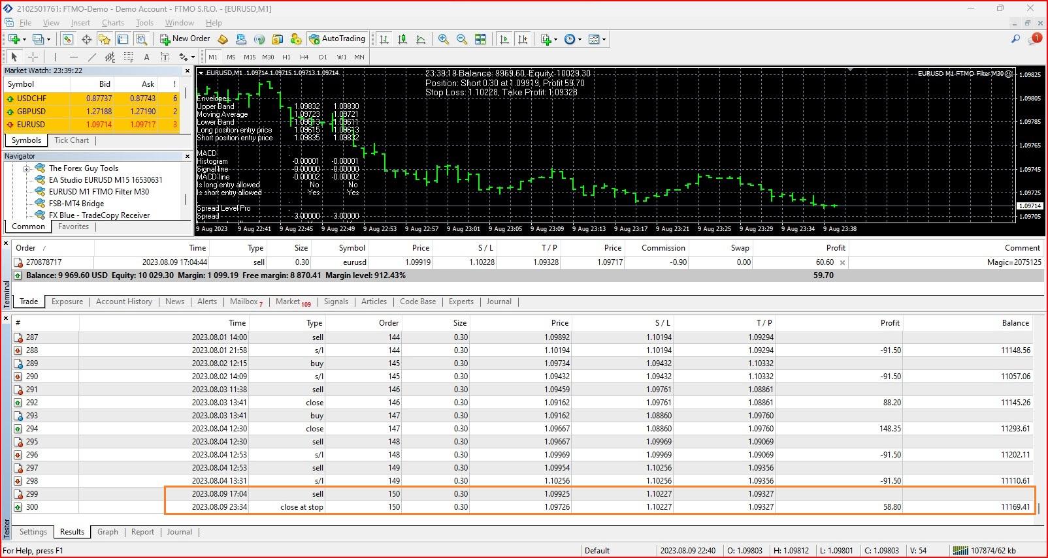Click the chart shift marker triangle
The image size is (1048, 558).
pos(850,69)
